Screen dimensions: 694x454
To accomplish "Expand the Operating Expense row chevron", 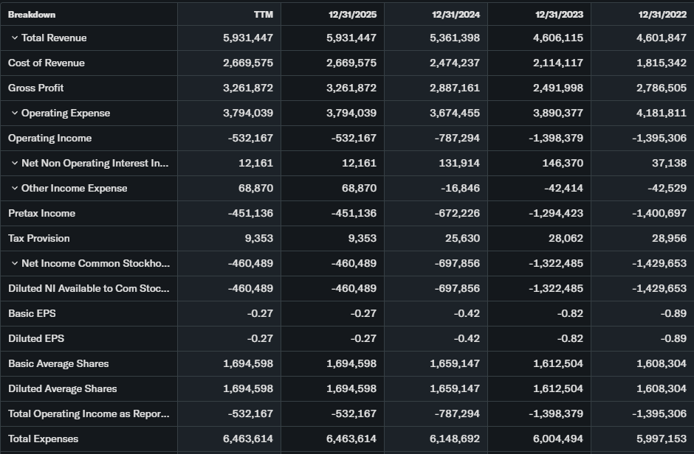I will (14, 113).
